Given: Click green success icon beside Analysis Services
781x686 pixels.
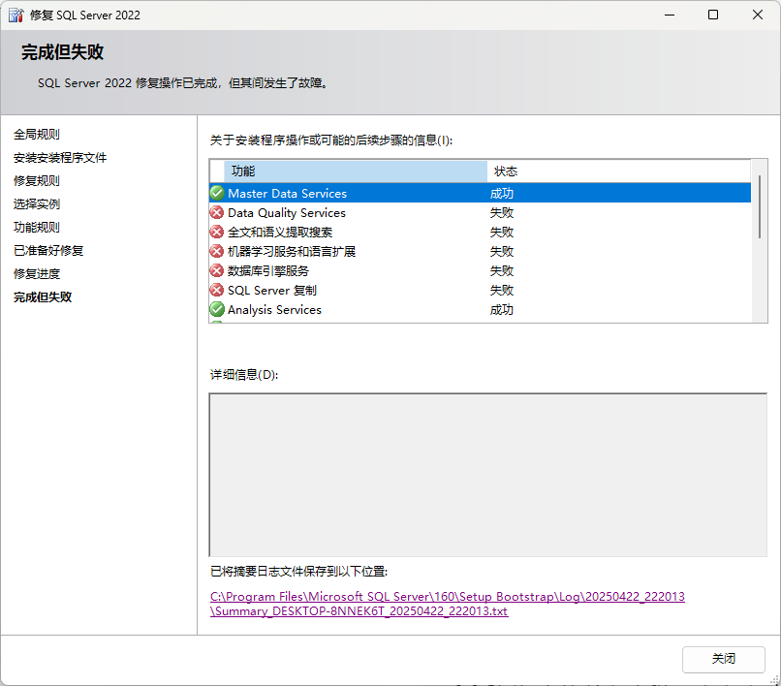Looking at the screenshot, I should pyautogui.click(x=217, y=310).
